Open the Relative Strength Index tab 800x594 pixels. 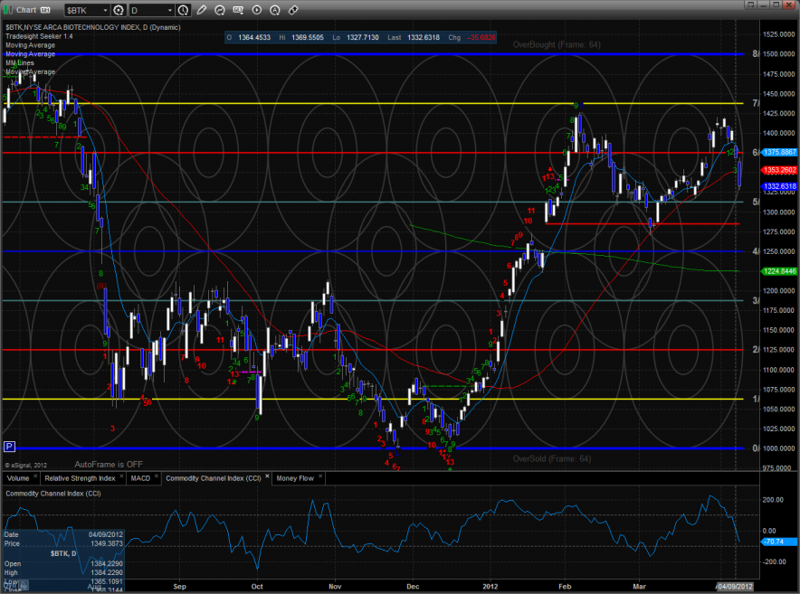pyautogui.click(x=78, y=477)
